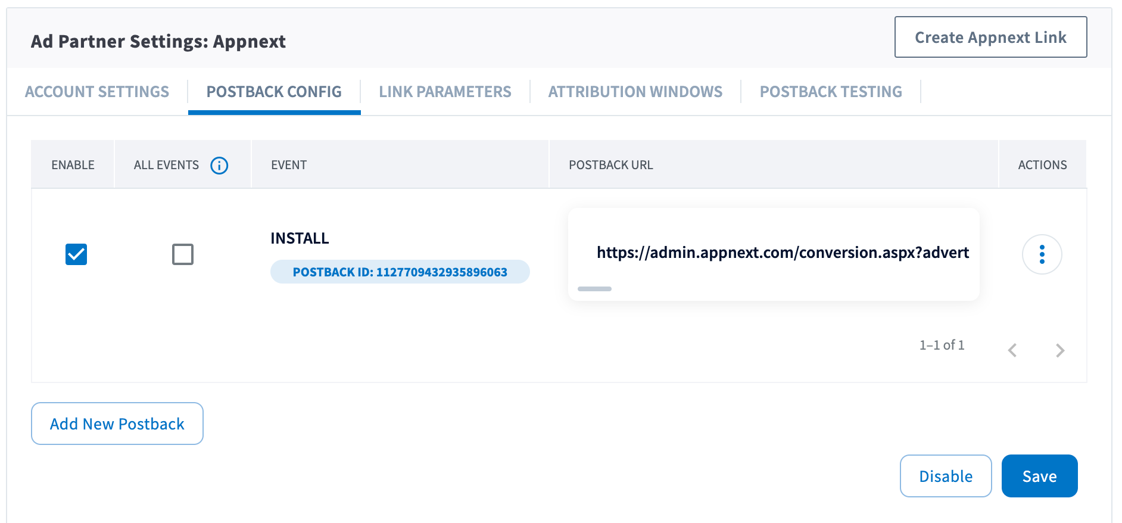
Task: Check the All Events box for INSTALL
Action: click(x=183, y=254)
